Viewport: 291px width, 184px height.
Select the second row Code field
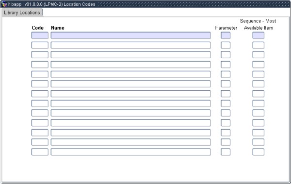(40, 45)
